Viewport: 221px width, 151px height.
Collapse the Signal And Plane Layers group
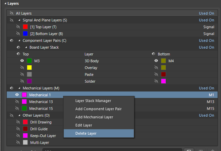pos(19,20)
